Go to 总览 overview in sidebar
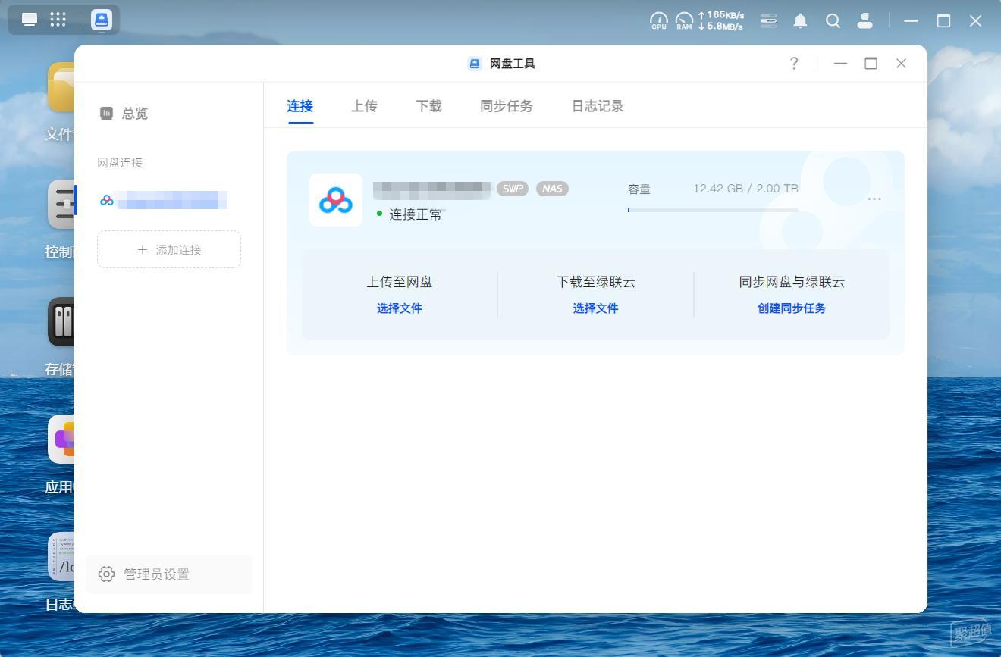Image resolution: width=1001 pixels, height=657 pixels. (x=124, y=114)
